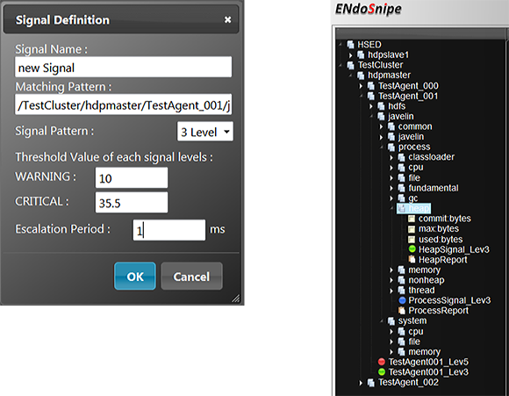Click the used:bytes graph icon
Screen dimensions: 509x396
coord(412,240)
